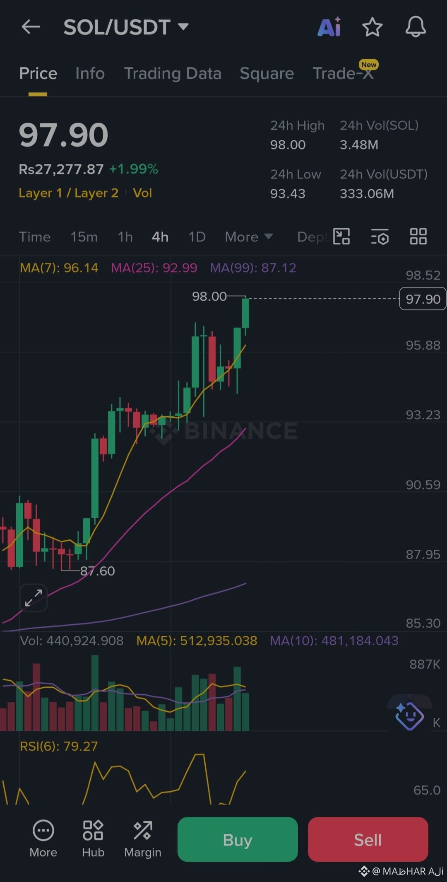Image resolution: width=447 pixels, height=882 pixels.
Task: Tap the green Buy button
Action: click(x=238, y=839)
